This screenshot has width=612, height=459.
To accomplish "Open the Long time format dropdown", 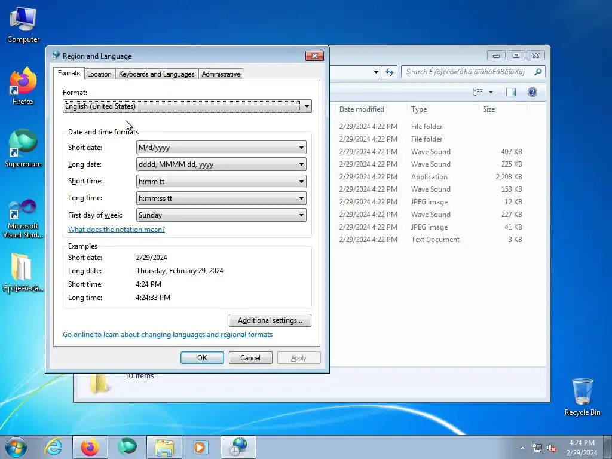I will pyautogui.click(x=221, y=198).
